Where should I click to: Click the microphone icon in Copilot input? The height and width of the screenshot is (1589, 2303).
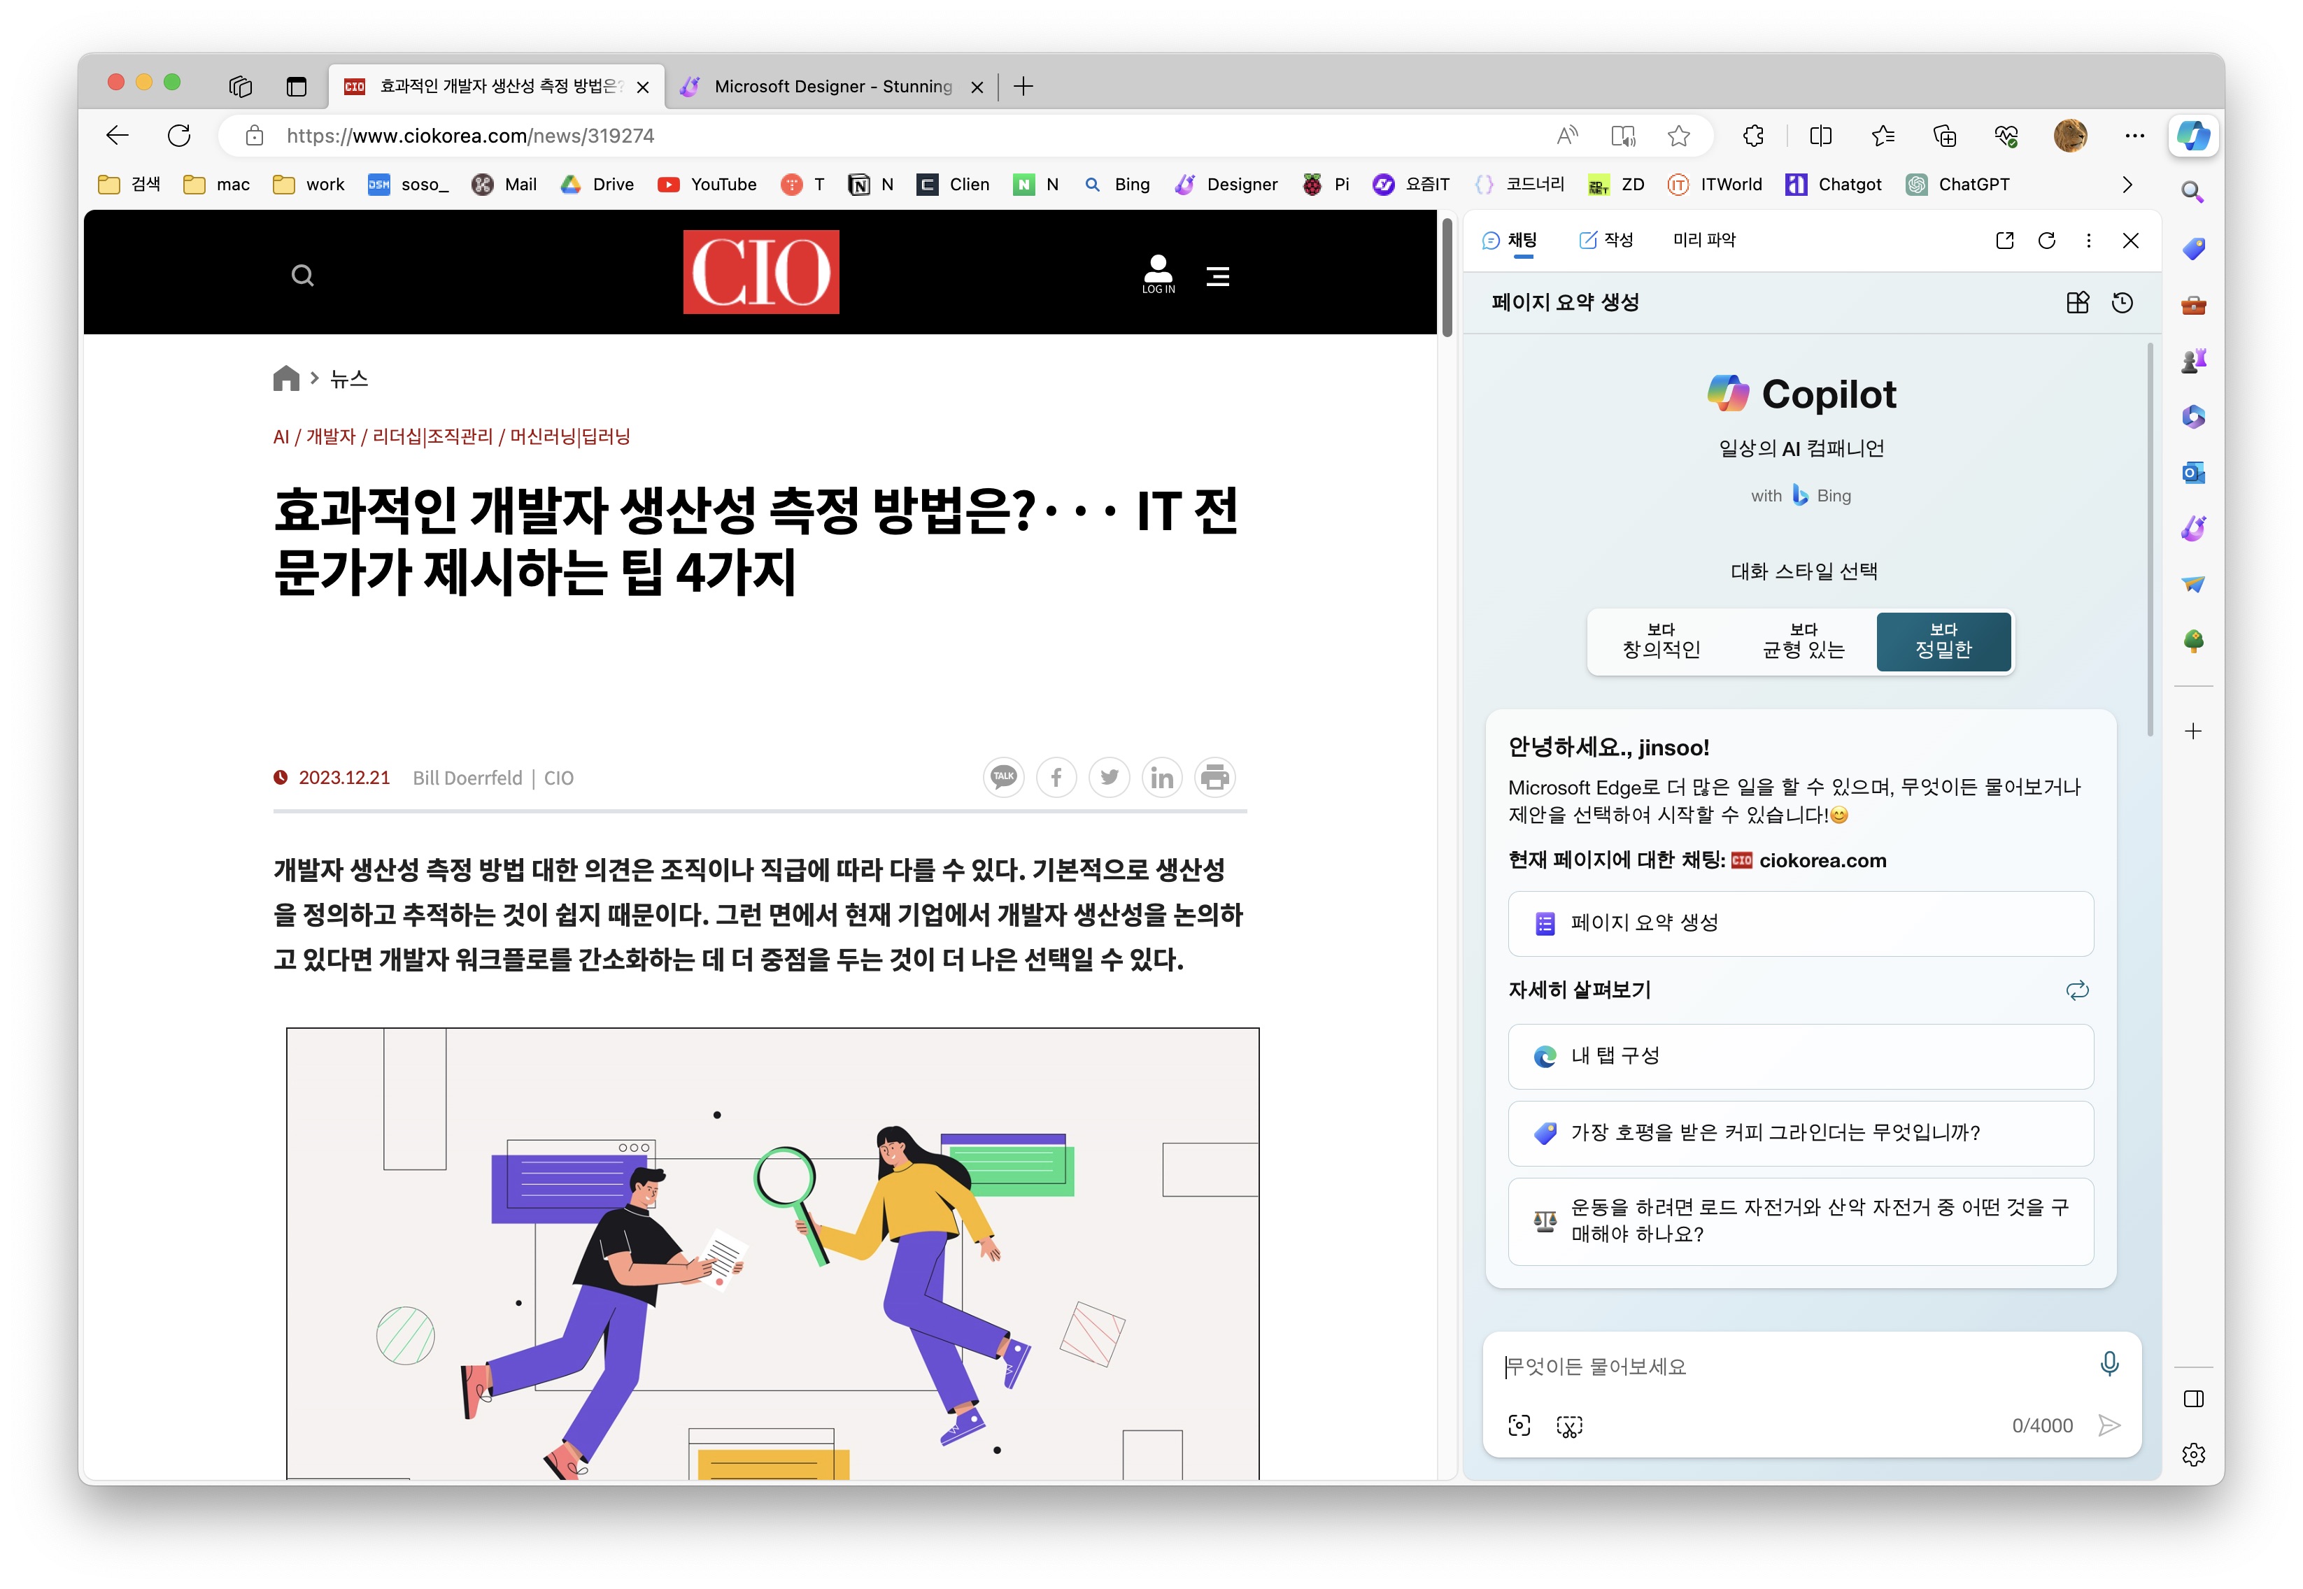click(x=2108, y=1364)
